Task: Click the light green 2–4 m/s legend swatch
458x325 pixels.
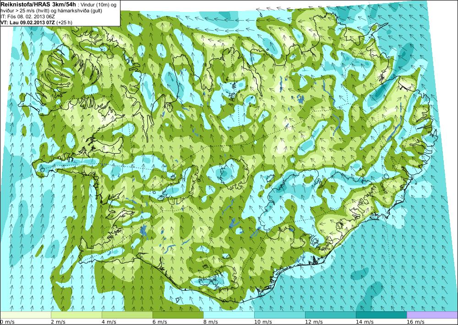Action: click(x=76, y=315)
